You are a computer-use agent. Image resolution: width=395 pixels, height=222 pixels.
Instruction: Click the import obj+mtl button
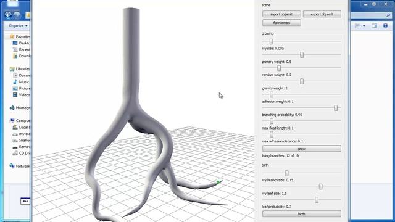tap(281, 14)
